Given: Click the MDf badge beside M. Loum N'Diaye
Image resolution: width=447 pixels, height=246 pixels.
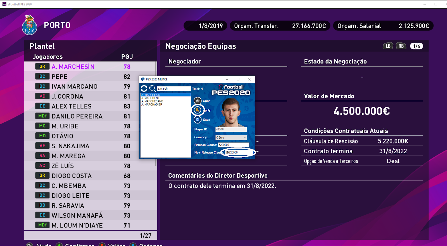Looking at the screenshot, I should click(42, 225).
